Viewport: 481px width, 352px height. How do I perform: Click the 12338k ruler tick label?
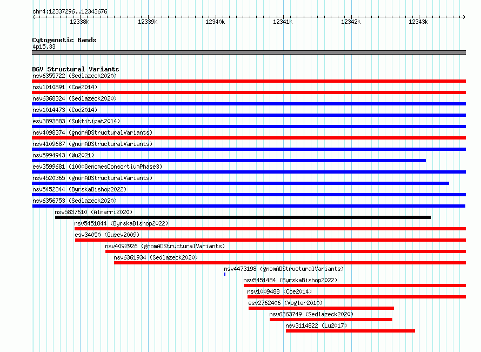79,22
